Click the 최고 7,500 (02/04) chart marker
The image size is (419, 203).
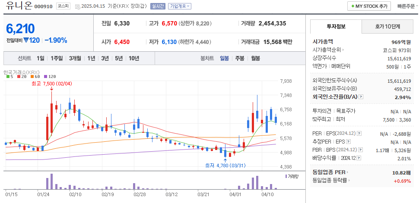(x=51, y=84)
